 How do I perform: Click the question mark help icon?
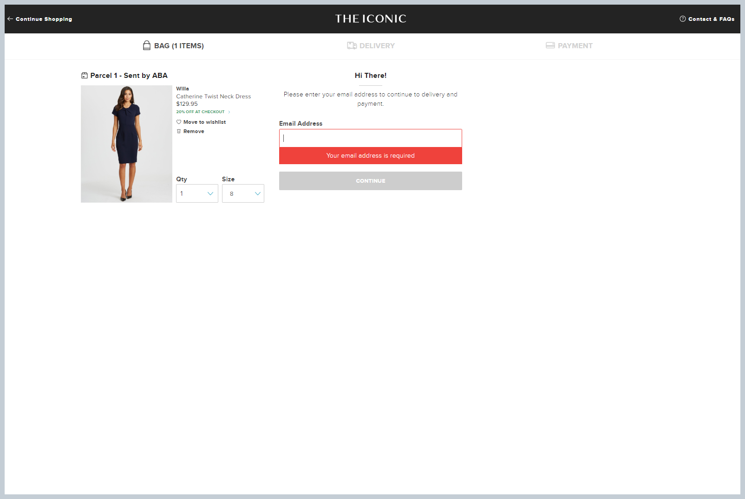682,19
